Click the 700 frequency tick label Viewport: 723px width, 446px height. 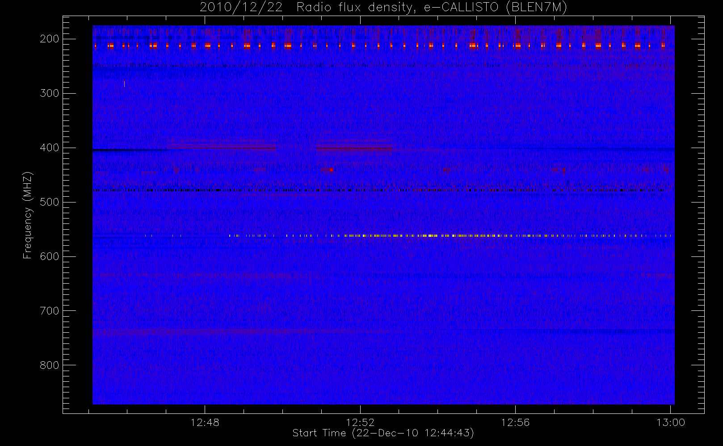point(50,311)
